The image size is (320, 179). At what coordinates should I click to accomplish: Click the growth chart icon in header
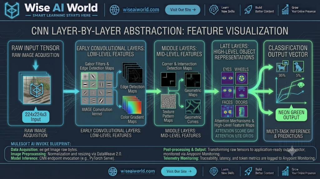[x=285, y=9]
